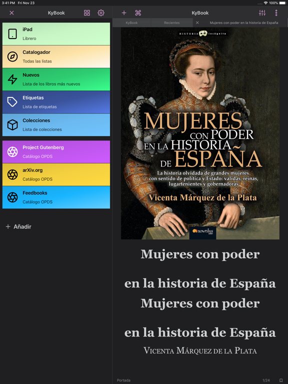Close the sidebar with the X icon
The height and width of the screenshot is (384, 288).
11,12
